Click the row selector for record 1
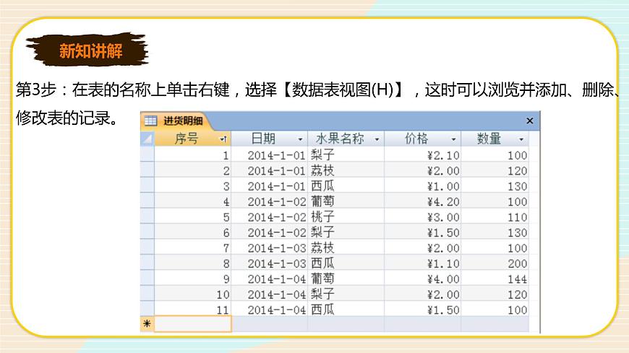The height and width of the screenshot is (353, 629). pos(147,154)
